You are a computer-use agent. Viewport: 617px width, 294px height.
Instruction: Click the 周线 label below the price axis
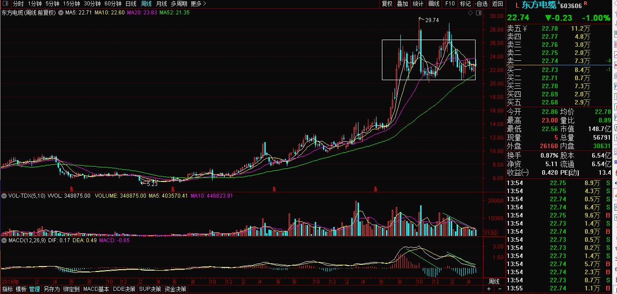pos(494,281)
